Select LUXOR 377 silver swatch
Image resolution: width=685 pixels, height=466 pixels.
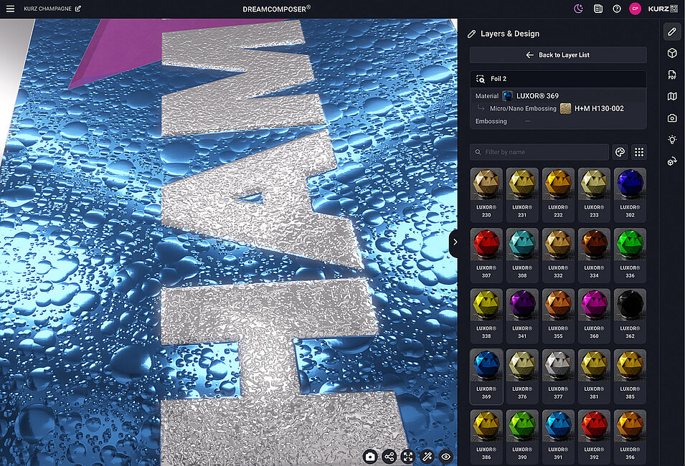(558, 376)
